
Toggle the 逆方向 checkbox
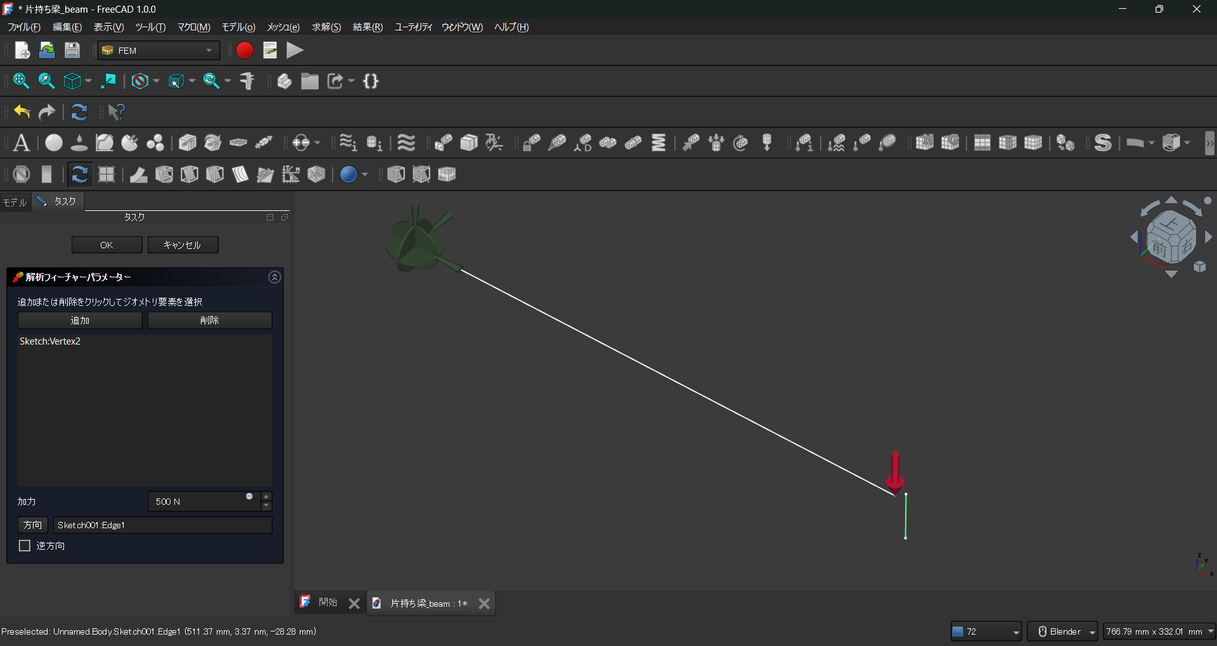pos(25,546)
